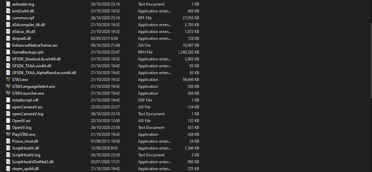
Task: Select the file name installscript.vdf
Action: click(x=25, y=100)
